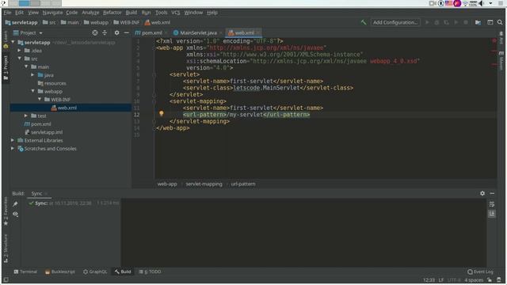
Task: Click WEB-INF in the navigation bar
Action: (126, 22)
